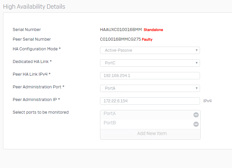Click the Active-Passive dropdown arrow

pos(197,50)
